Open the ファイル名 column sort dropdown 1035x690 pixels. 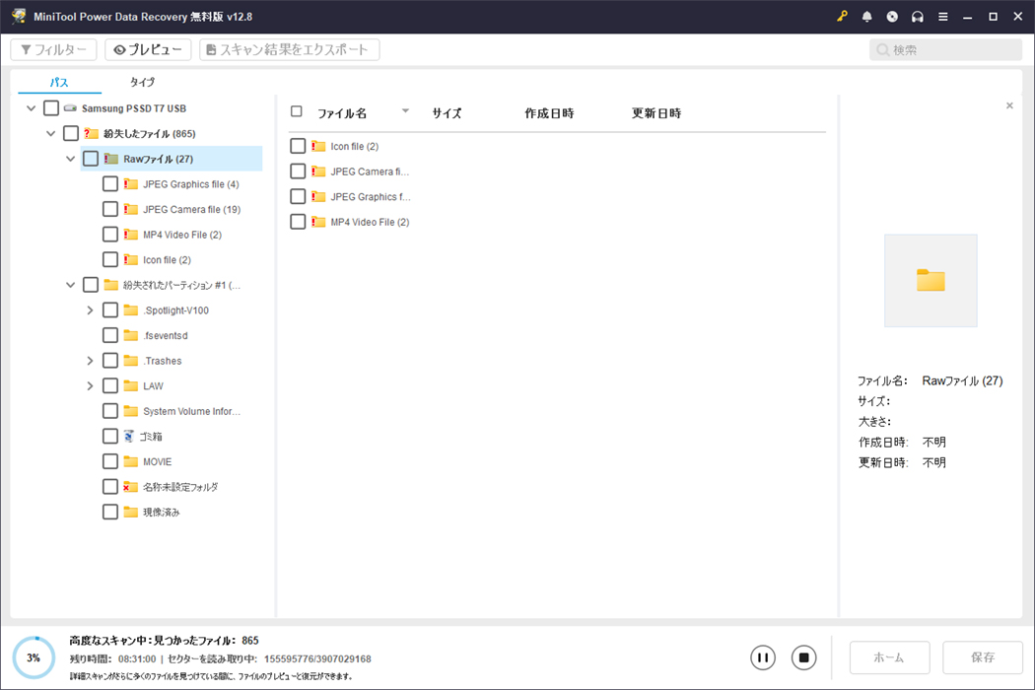pos(405,111)
